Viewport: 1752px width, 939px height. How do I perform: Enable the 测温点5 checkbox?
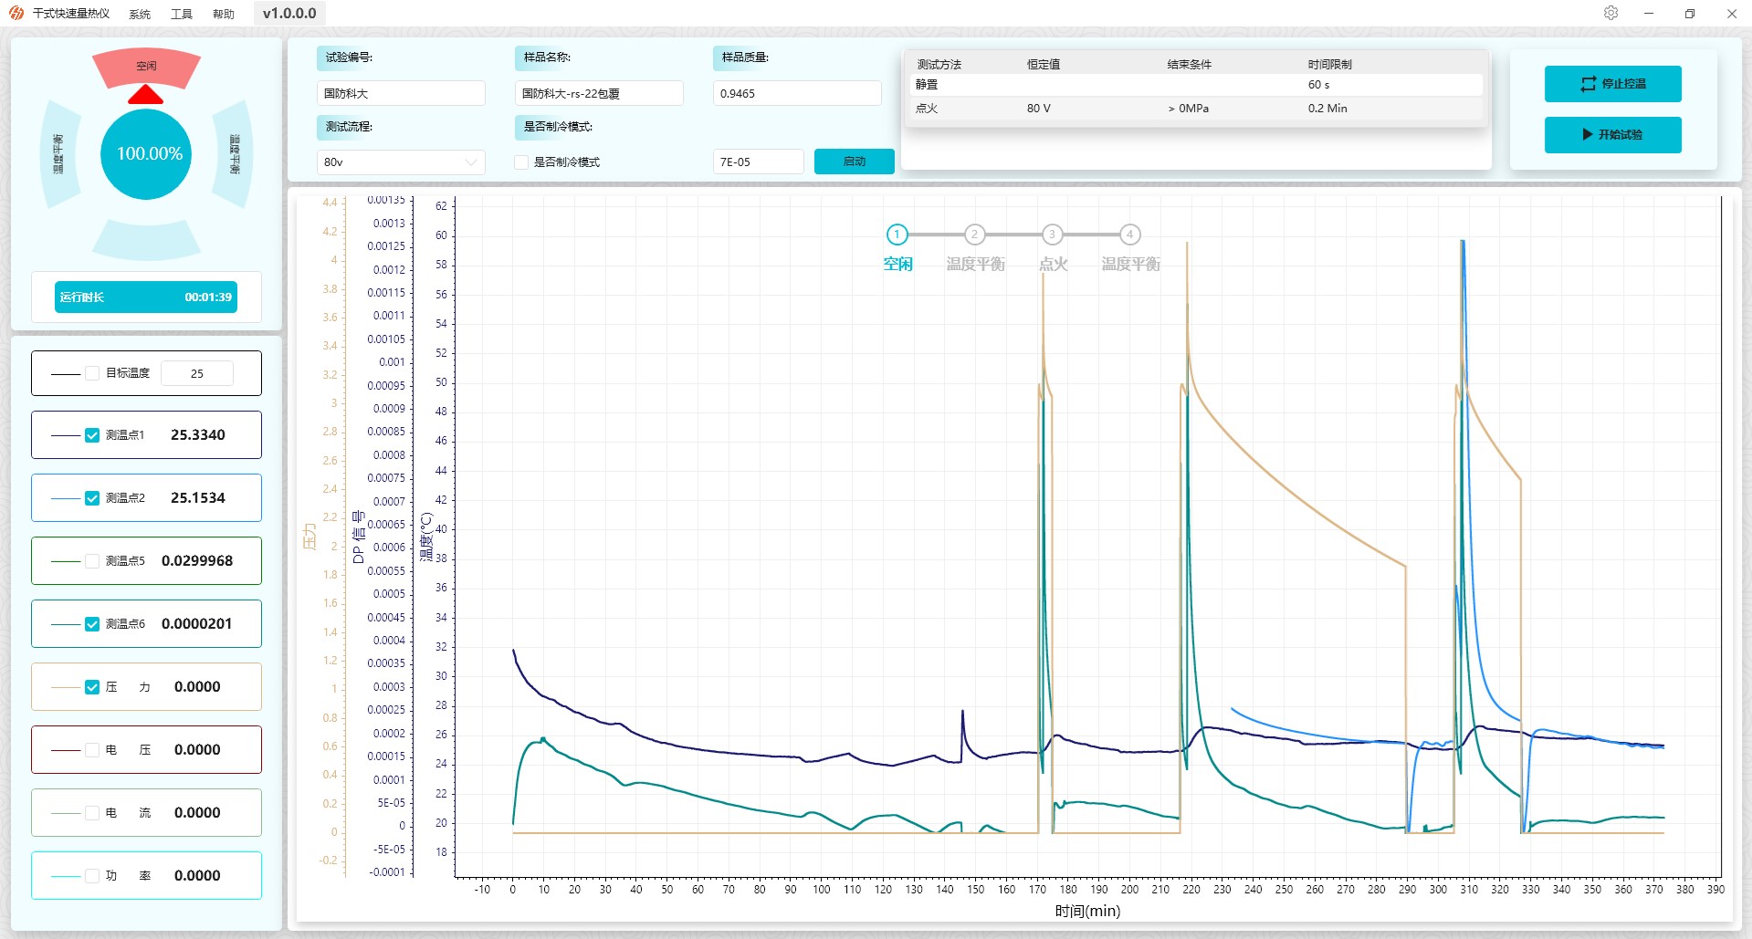coord(92,561)
